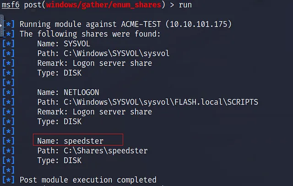
Task: Click the IP address 10.10.101.175
Action: (x=199, y=24)
